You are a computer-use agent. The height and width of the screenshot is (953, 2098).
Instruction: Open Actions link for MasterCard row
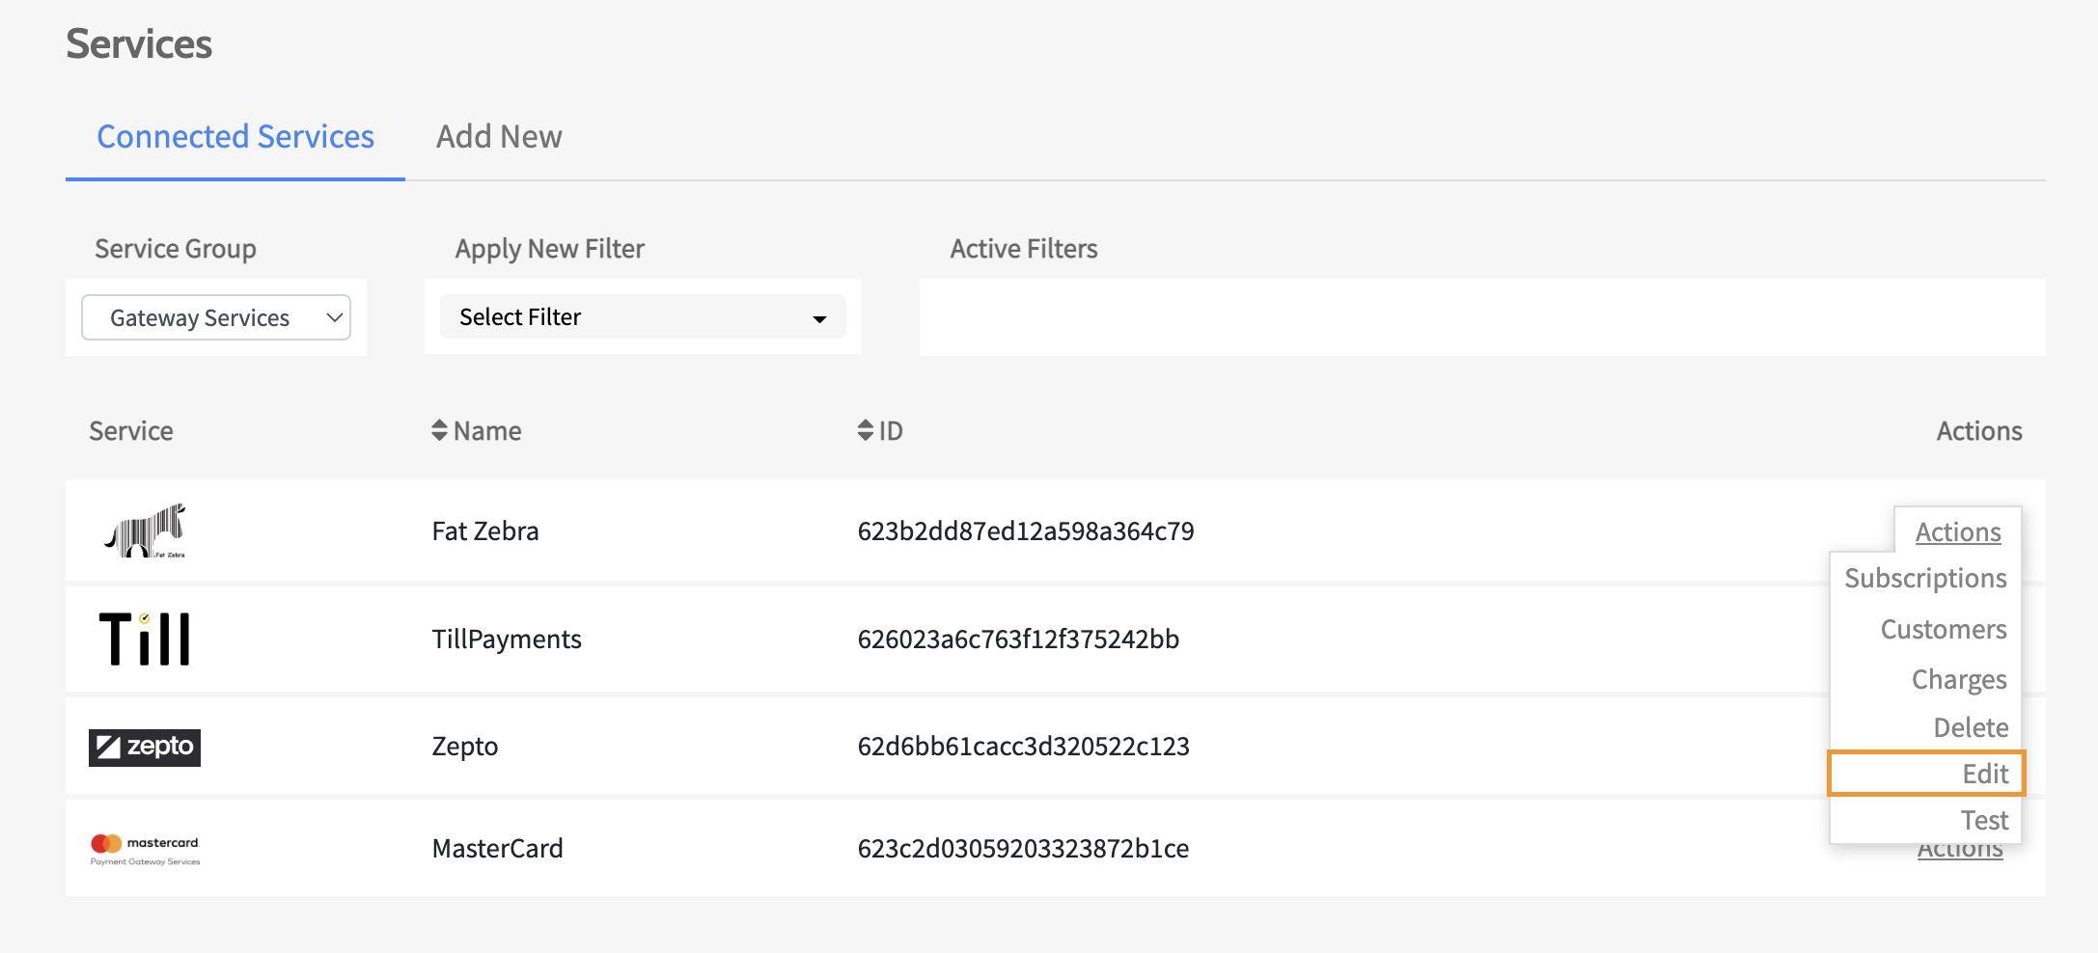[x=1959, y=853]
